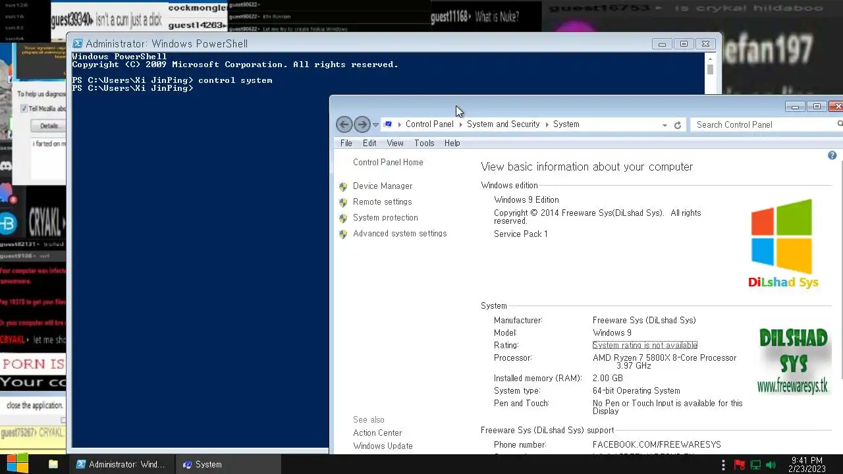Open the clock showing 9:41 PM

[807, 464]
